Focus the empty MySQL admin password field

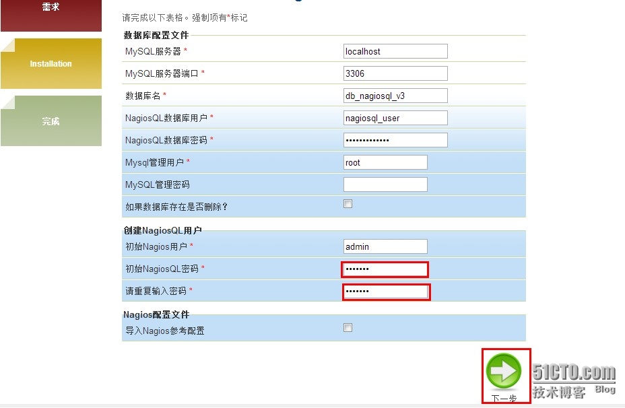coord(385,184)
